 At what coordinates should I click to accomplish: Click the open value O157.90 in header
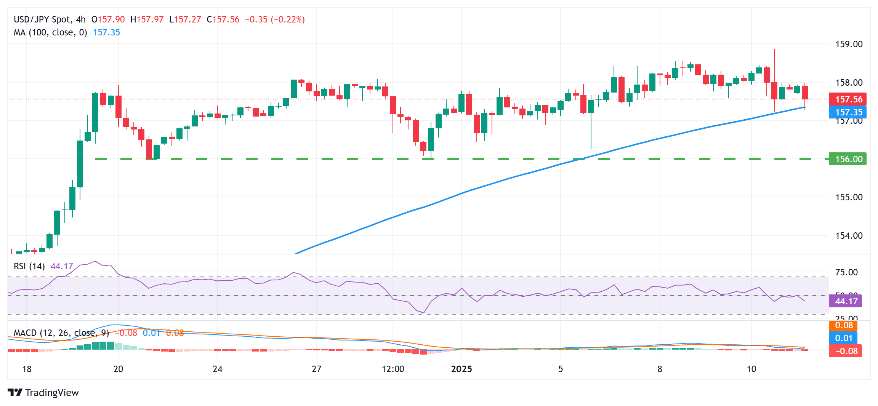(x=108, y=19)
